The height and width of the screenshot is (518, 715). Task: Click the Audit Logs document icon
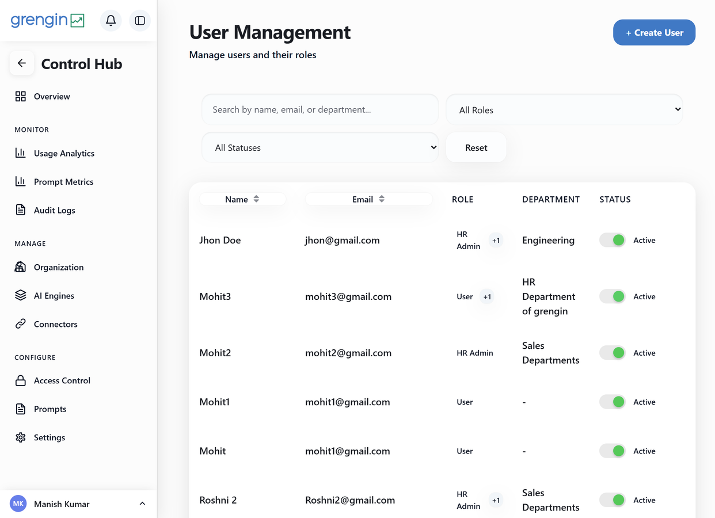[x=21, y=210]
